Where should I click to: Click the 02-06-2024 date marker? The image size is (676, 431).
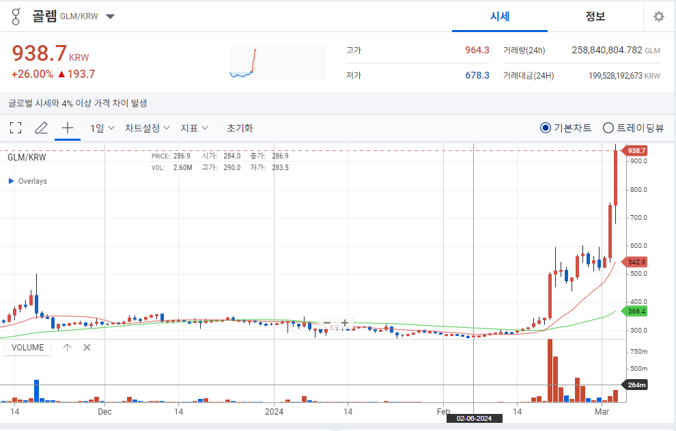click(x=475, y=419)
